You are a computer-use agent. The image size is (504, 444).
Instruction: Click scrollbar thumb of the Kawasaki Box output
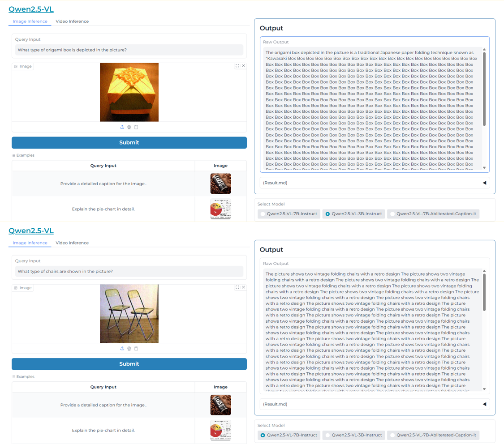(x=484, y=89)
